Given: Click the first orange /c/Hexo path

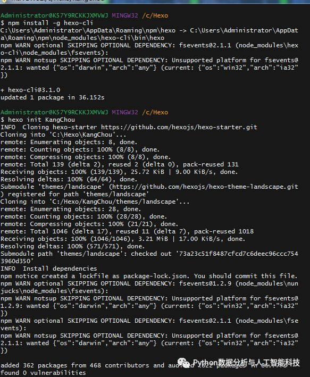Looking at the screenshot, I should coord(155,15).
